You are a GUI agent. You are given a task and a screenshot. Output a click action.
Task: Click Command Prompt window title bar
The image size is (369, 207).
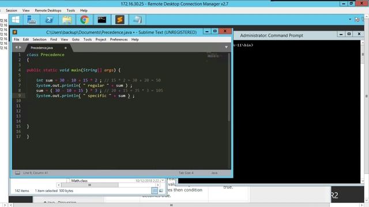[x=272, y=36]
